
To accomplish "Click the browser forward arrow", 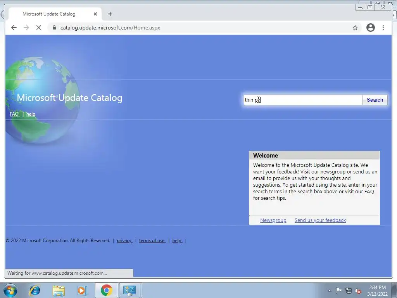I will click(26, 28).
